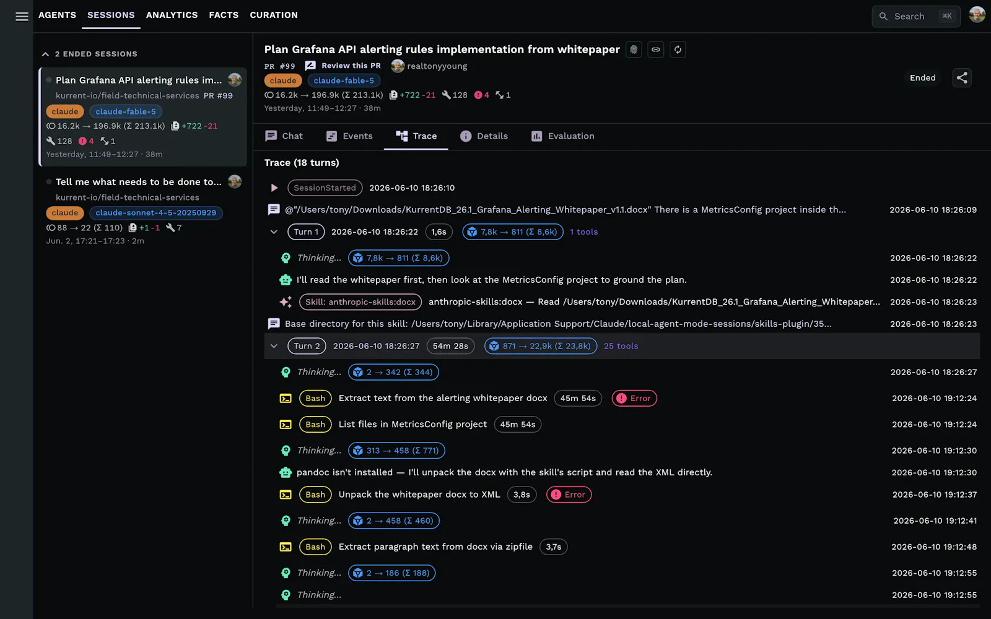Click the 54m 28s duration on Turn 2

click(x=450, y=346)
